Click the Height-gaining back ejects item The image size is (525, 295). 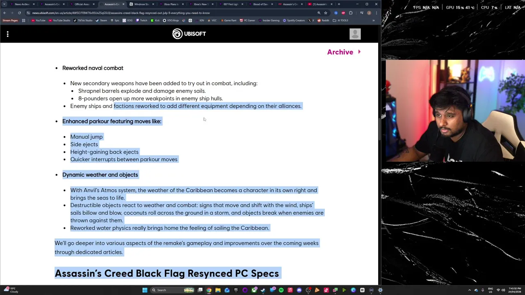click(105, 152)
